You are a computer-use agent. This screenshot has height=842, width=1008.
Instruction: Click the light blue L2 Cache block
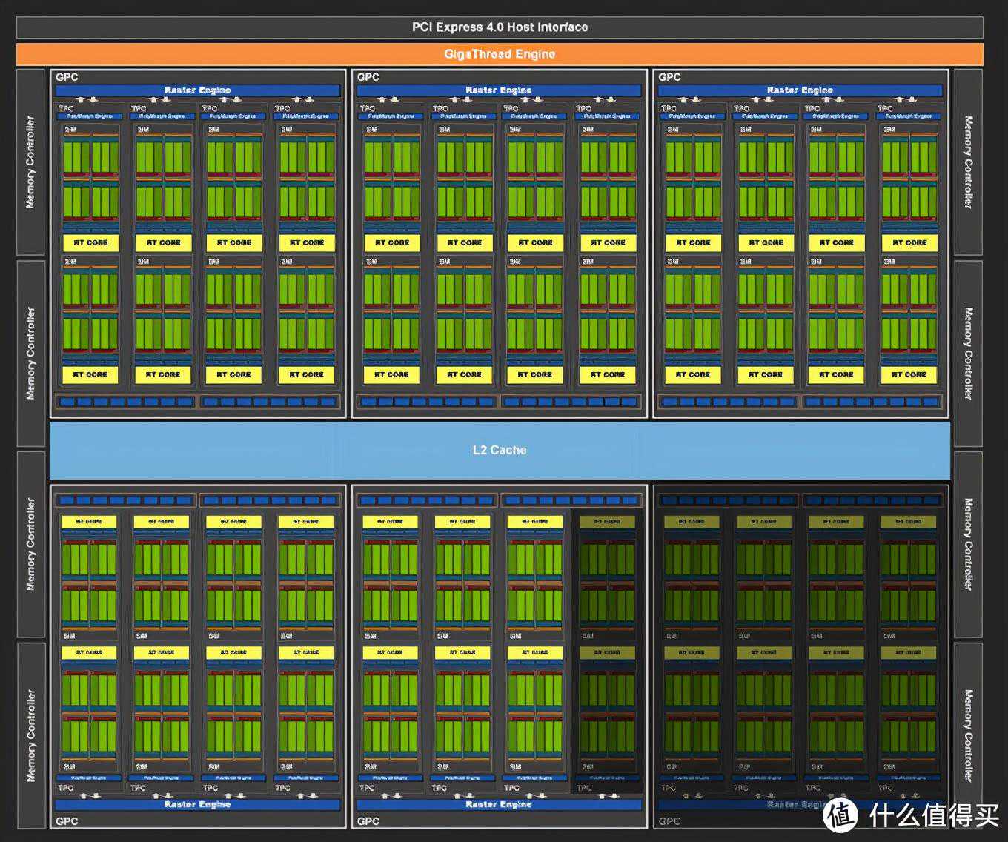point(500,450)
